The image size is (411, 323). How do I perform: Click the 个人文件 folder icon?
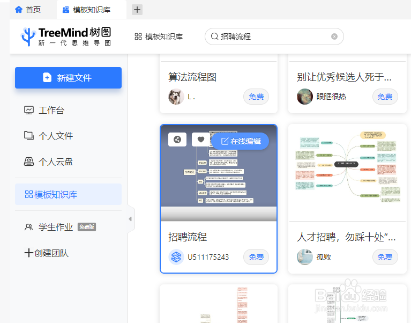[29, 136]
